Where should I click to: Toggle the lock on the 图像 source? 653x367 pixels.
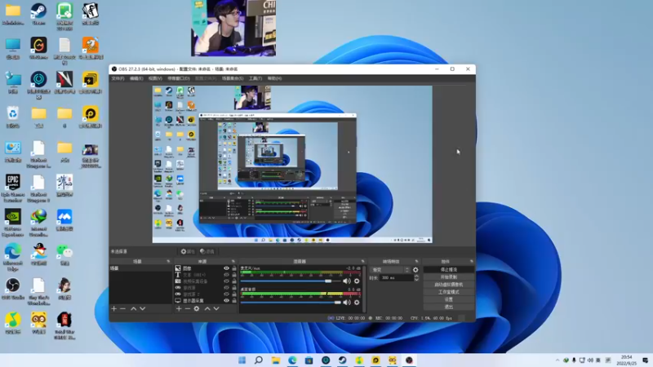(234, 268)
